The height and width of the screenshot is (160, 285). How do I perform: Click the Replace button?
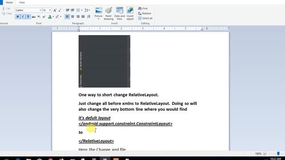145,13
